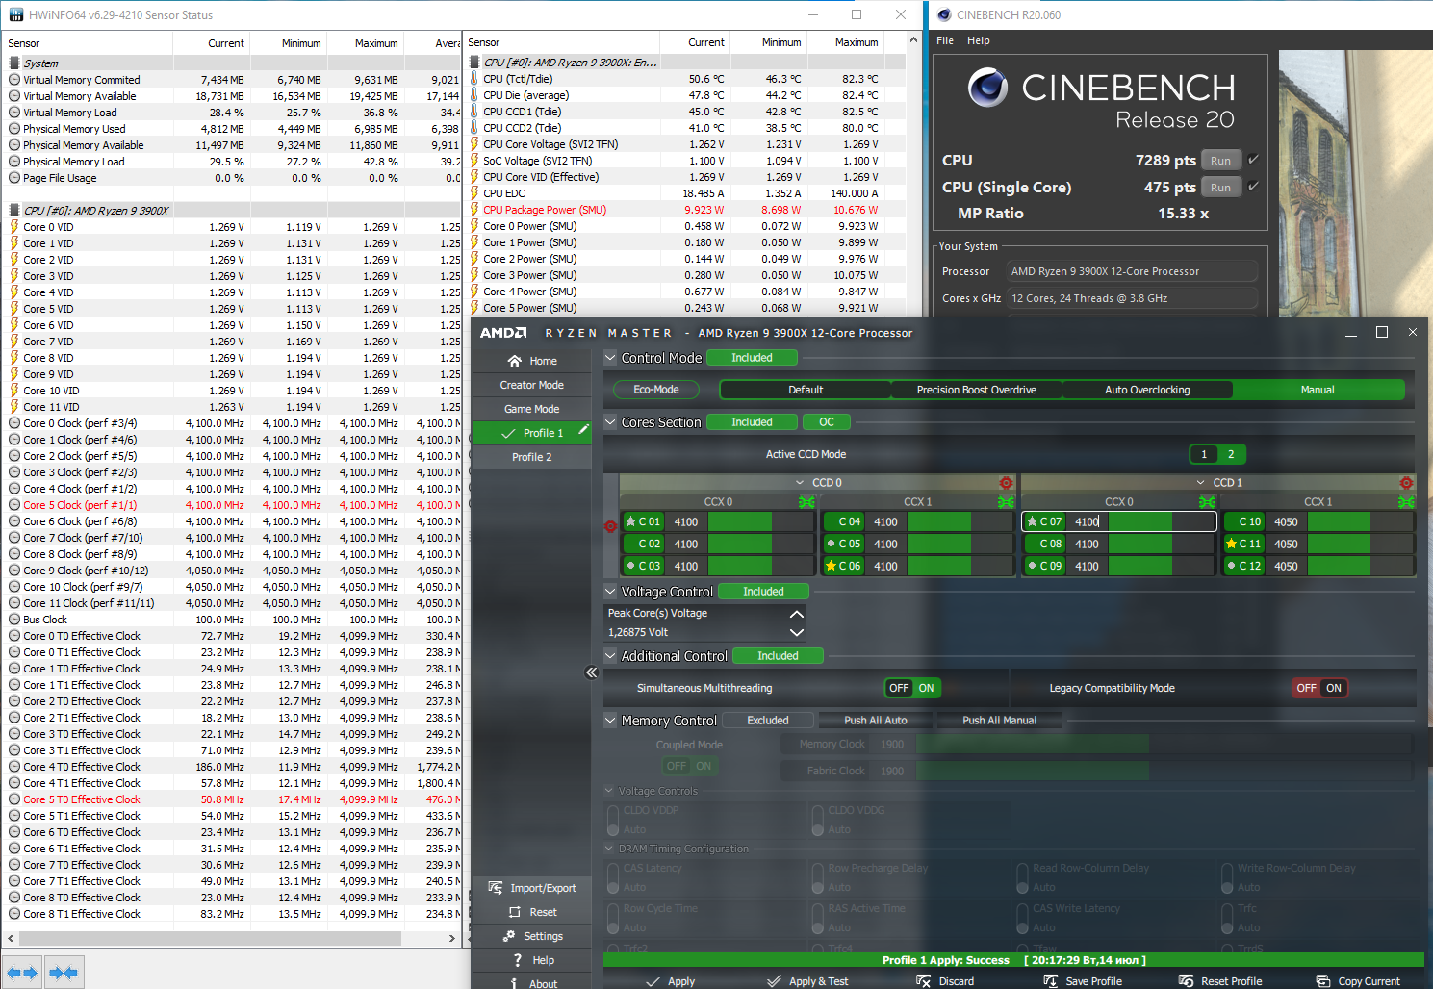Viewport: 1433px width, 989px height.
Task: Collapse the Voltage Control section
Action: [610, 592]
